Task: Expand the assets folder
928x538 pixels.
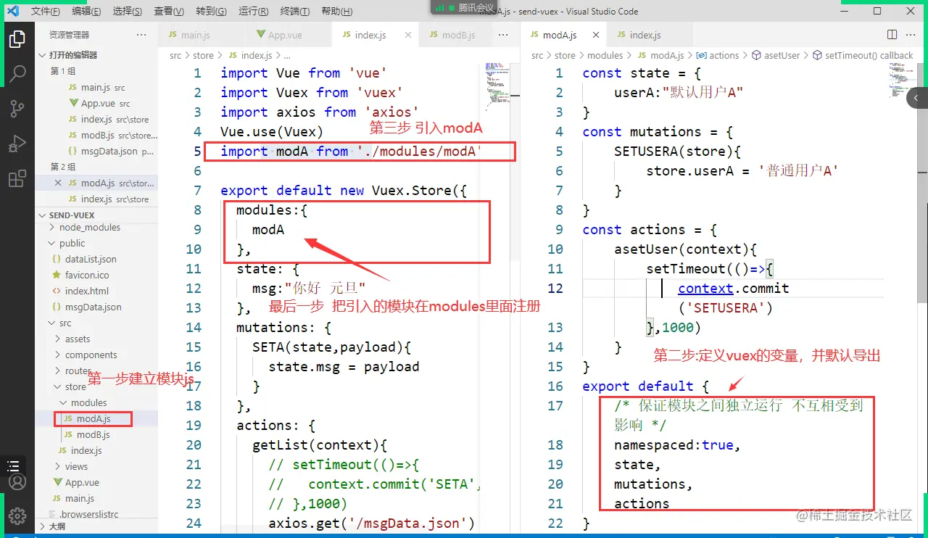Action: pos(78,339)
